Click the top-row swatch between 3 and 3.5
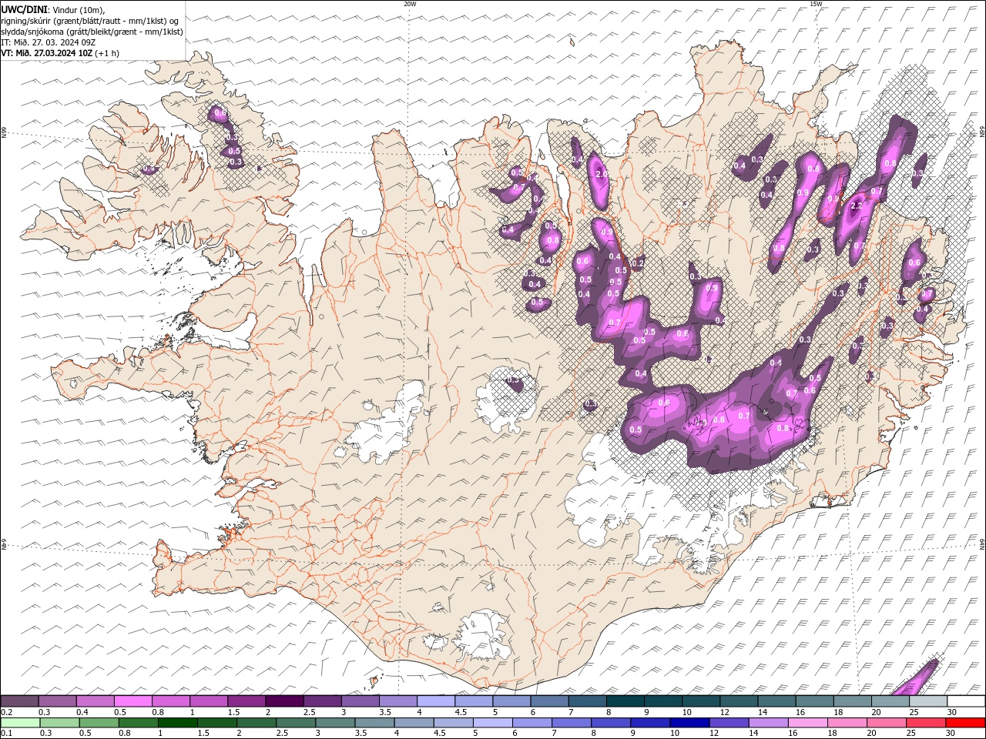The width and height of the screenshot is (986, 739). pyautogui.click(x=360, y=701)
